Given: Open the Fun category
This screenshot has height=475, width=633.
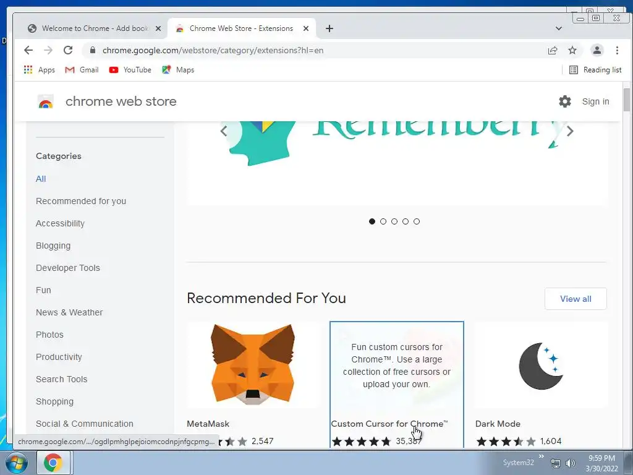Looking at the screenshot, I should click(x=43, y=290).
